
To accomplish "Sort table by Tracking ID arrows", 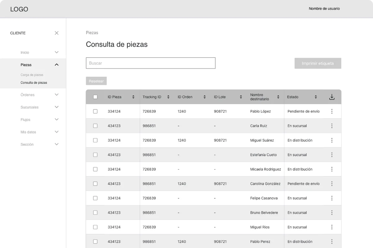I will tap(168, 97).
